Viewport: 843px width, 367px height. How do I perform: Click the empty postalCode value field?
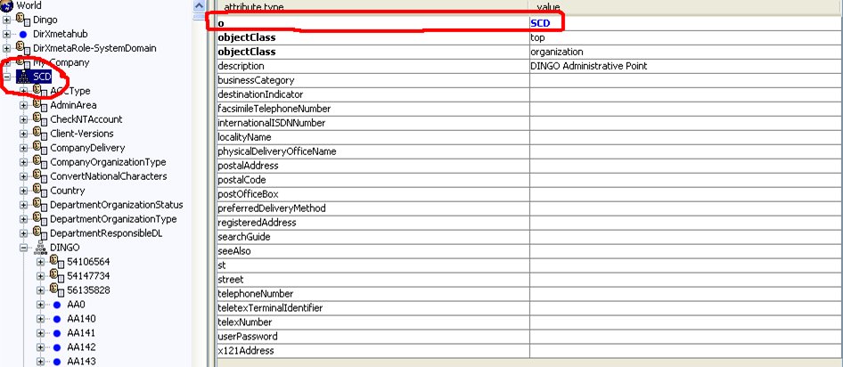685,180
